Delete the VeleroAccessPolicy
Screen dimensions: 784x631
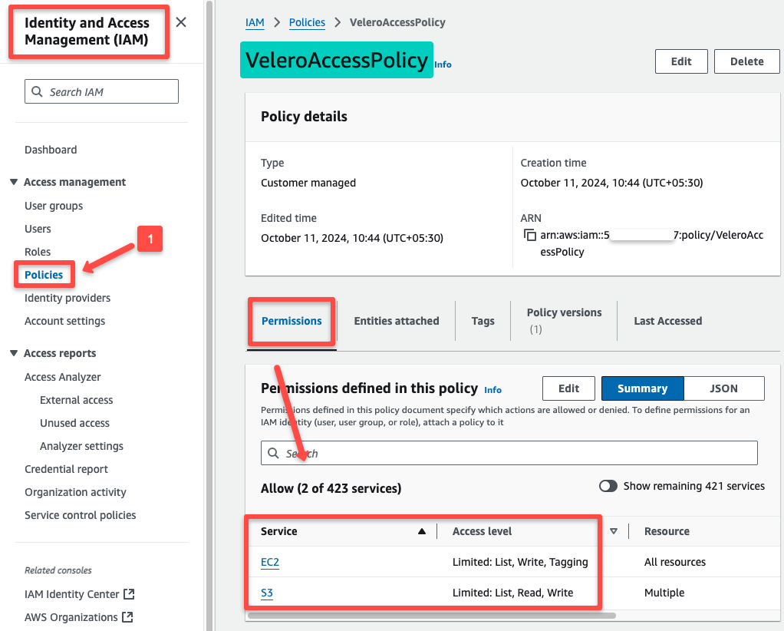(x=746, y=61)
